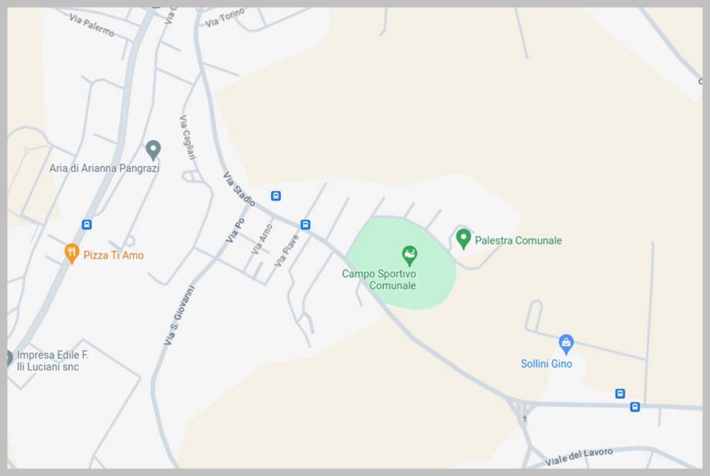Open Impresa Edile F.lli Luciani snc label
Viewport: 710px width, 476px height.
[x=53, y=360]
